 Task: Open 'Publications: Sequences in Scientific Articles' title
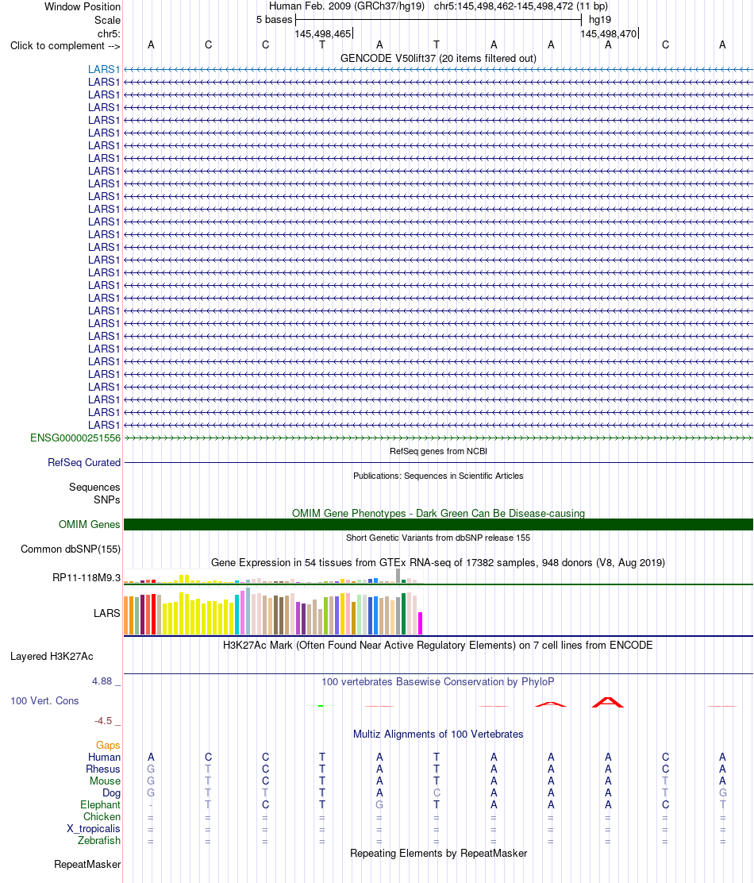pyautogui.click(x=438, y=476)
